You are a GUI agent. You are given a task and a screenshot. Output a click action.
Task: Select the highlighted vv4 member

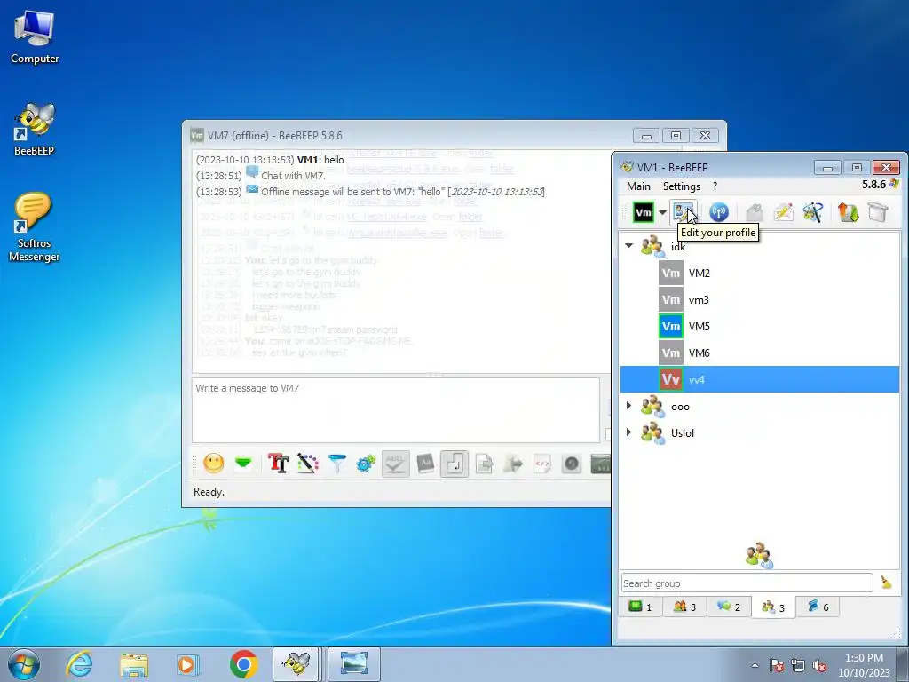coord(760,379)
